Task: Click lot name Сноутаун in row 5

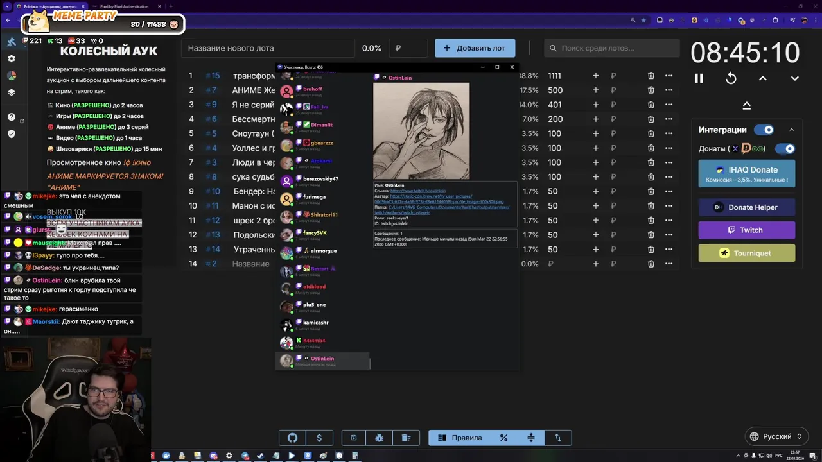Action: (x=253, y=133)
